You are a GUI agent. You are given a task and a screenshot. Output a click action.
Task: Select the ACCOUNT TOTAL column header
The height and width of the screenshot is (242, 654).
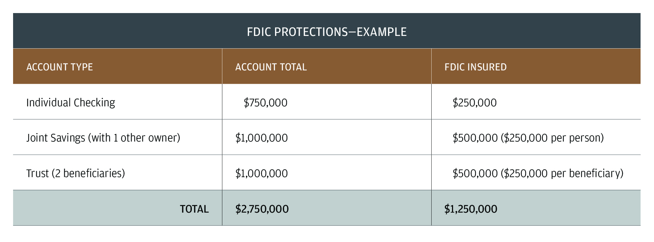pyautogui.click(x=271, y=67)
